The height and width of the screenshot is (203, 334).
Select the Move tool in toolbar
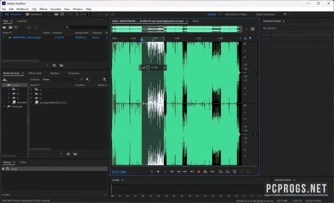pos(71,14)
